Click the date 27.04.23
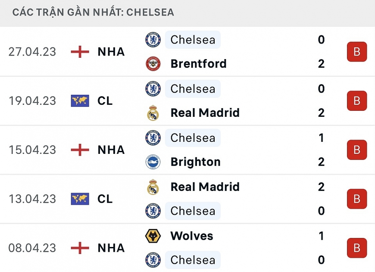This screenshot has height=272, width=375. click(x=31, y=52)
